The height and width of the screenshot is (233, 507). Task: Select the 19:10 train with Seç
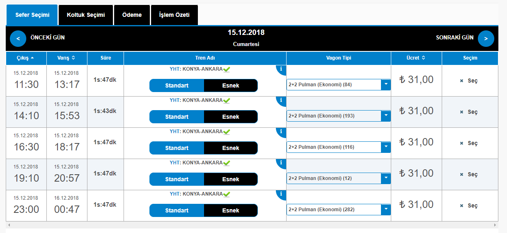(x=469, y=174)
